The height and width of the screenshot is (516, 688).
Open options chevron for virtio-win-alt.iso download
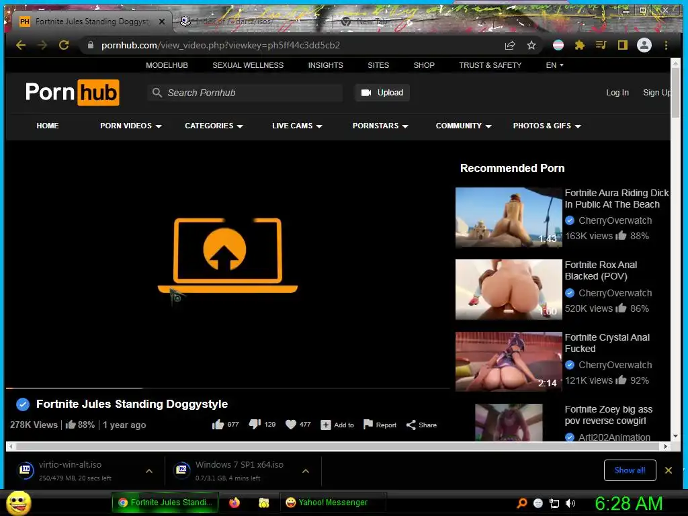pyautogui.click(x=149, y=471)
